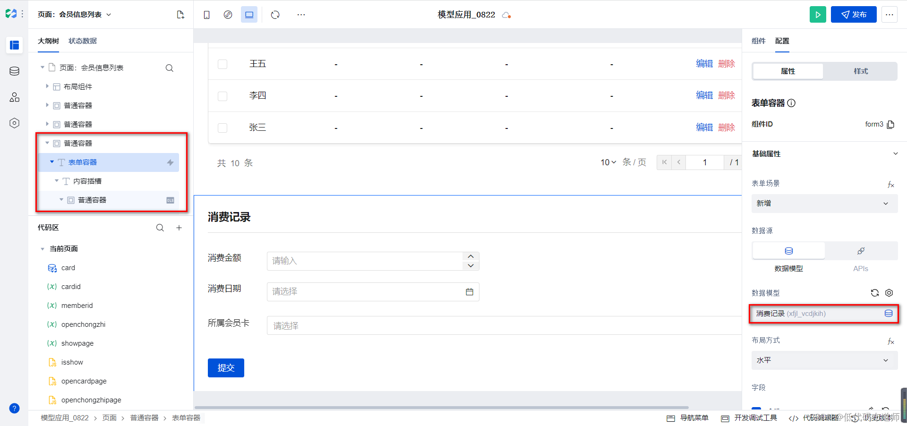Click the 提交 submit button
This screenshot has width=907, height=426.
[226, 368]
